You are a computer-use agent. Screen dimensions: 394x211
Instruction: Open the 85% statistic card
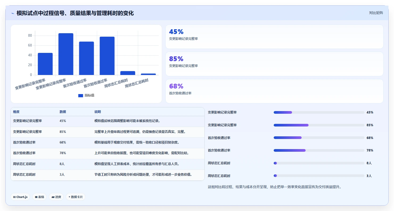274,64
